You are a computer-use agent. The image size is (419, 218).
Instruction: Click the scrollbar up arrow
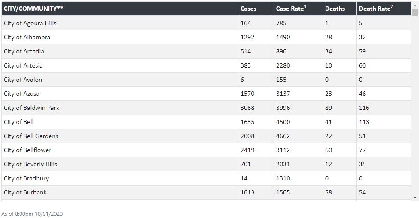[415, 5]
